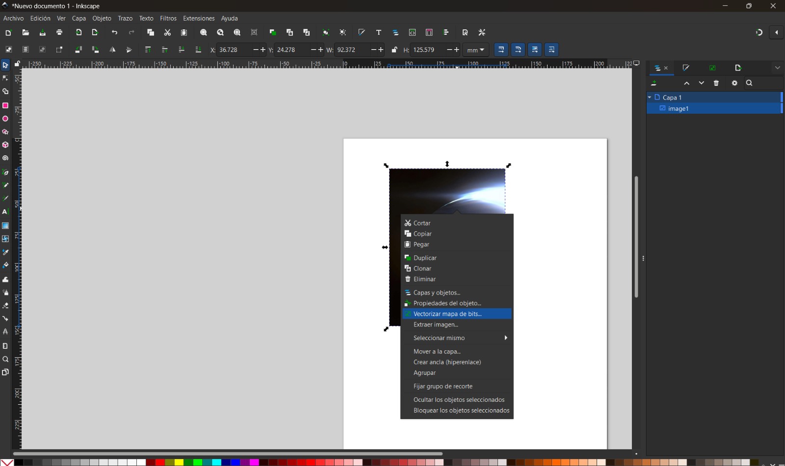This screenshot has height=466, width=785.
Task: Open the layer settings gear icon
Action: tap(734, 83)
